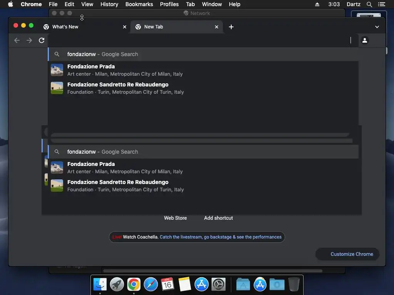394x295 pixels.
Task: Open the Applications folder in the Dock
Action: point(243,285)
